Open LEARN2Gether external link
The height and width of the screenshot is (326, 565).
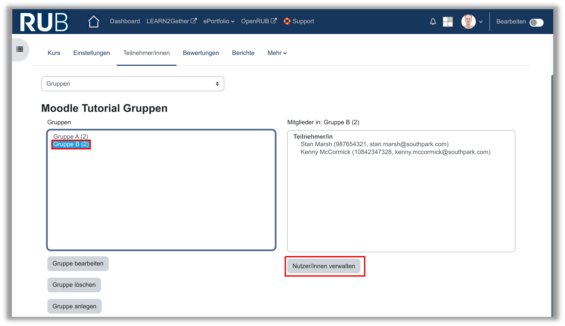[171, 21]
